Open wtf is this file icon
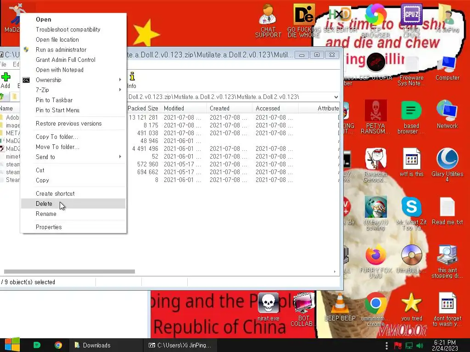The height and width of the screenshot is (352, 470). (412, 162)
